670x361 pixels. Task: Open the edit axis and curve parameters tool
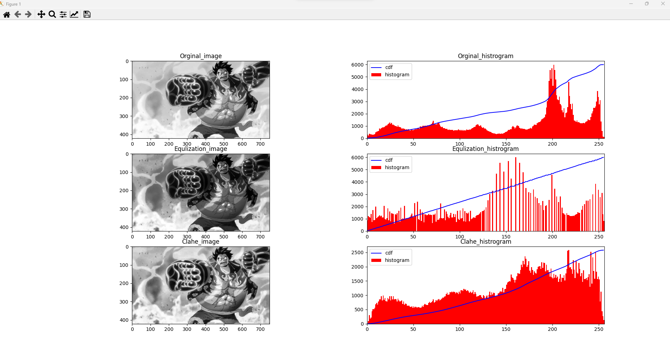(74, 14)
